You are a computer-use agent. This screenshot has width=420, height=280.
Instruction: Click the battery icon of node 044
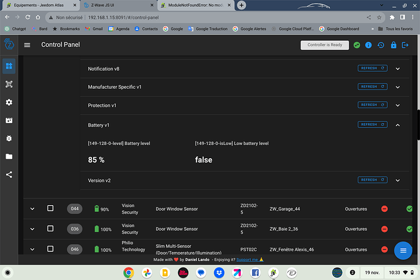click(x=97, y=208)
